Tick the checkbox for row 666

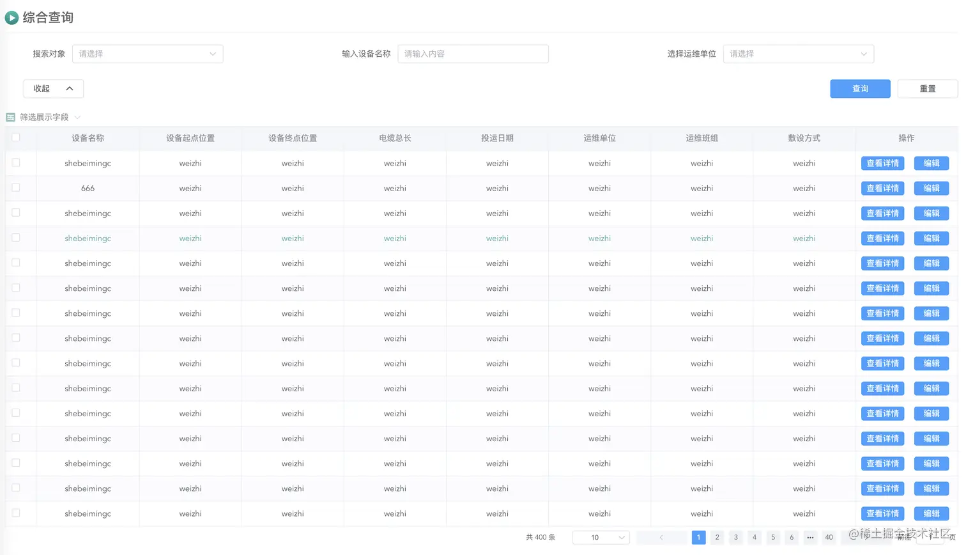(16, 188)
